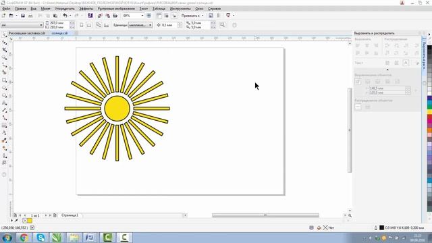432x243 pixels.
Task: Switch to the Рисовашки-заставка.cdr document tab
Action: click(27, 33)
